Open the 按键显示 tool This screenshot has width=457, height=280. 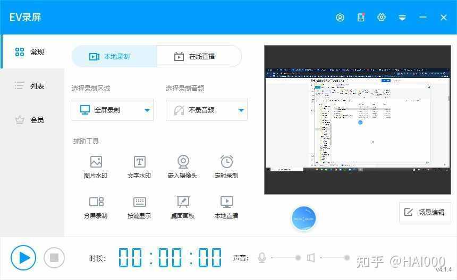coord(139,207)
